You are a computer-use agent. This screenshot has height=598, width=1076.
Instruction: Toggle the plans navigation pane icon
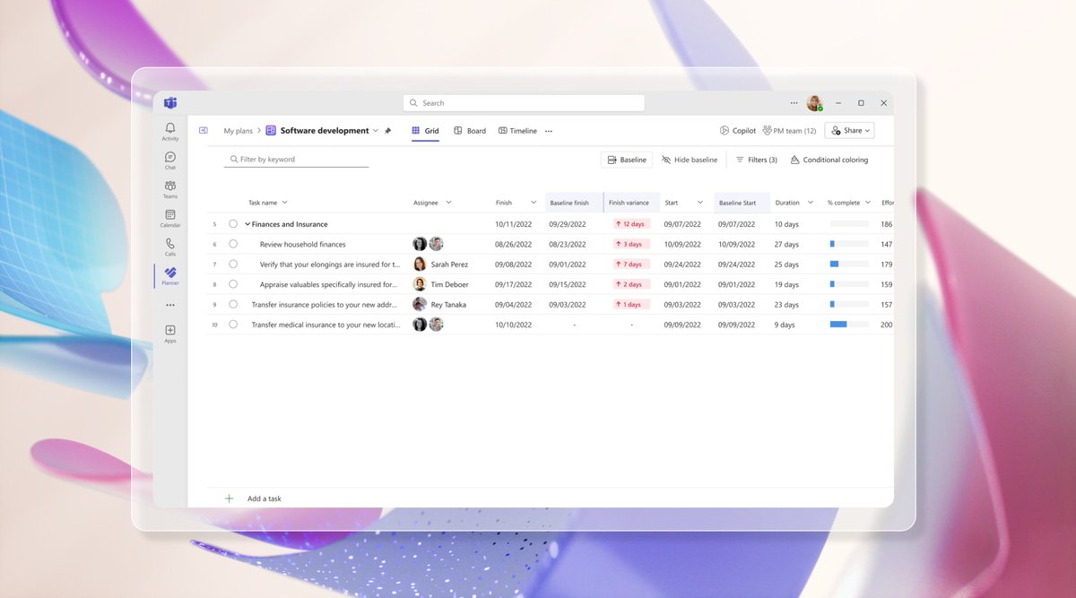[203, 130]
